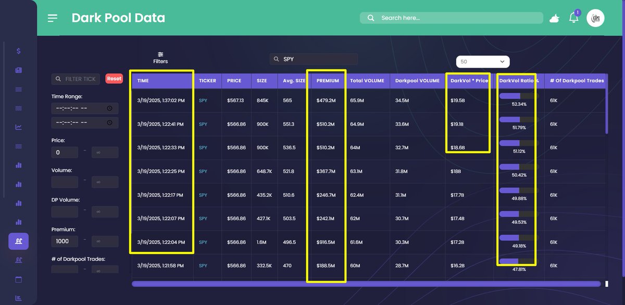
Task: Sort by Darkpool VOLUME column header
Action: (418, 81)
